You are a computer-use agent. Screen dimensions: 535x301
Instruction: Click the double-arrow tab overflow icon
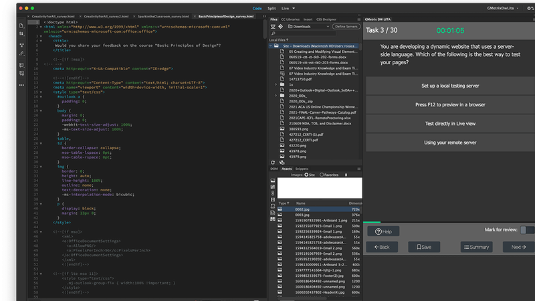pos(264,16)
